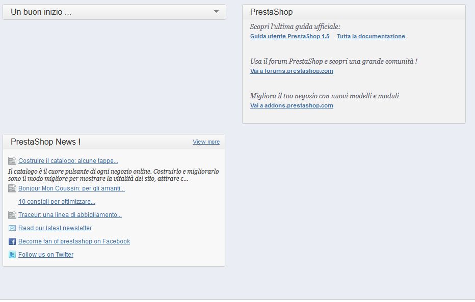Open 'Costruire il catalogo: alcune tappe...' article
Viewport: 475px width, 302px height.
[x=68, y=161]
